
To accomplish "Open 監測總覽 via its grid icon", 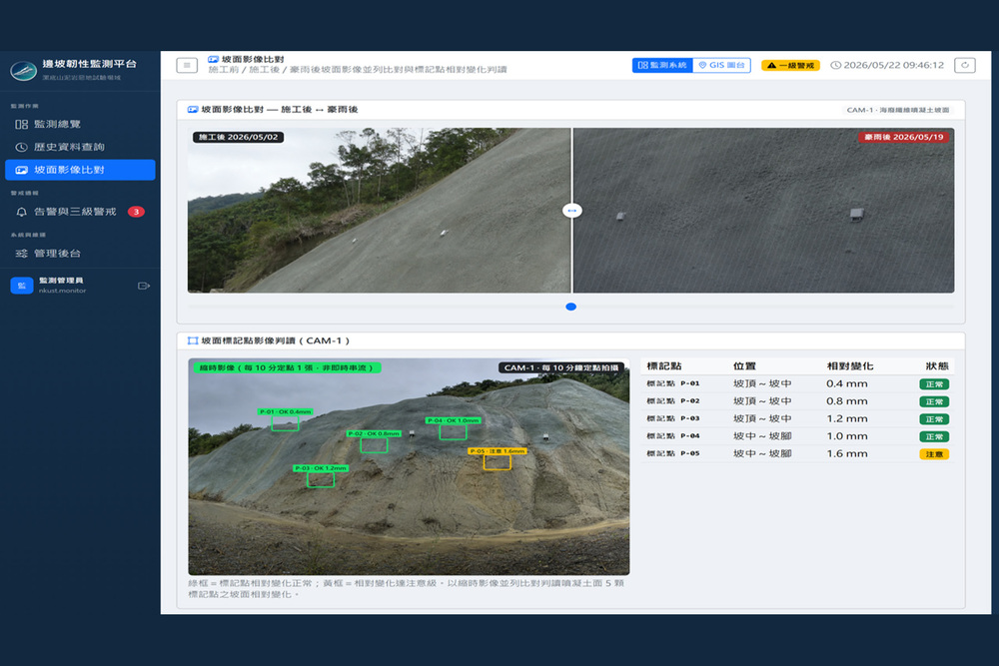I will (x=22, y=124).
